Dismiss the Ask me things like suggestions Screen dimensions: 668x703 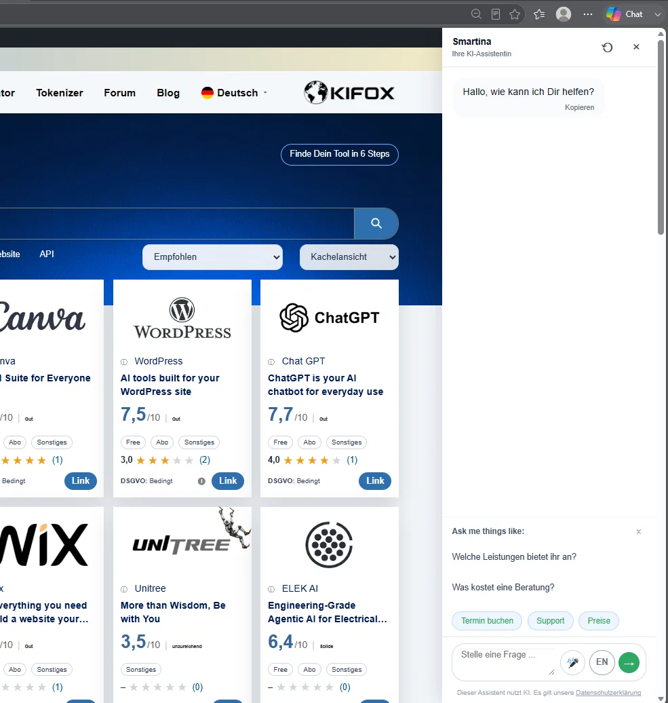(x=638, y=532)
